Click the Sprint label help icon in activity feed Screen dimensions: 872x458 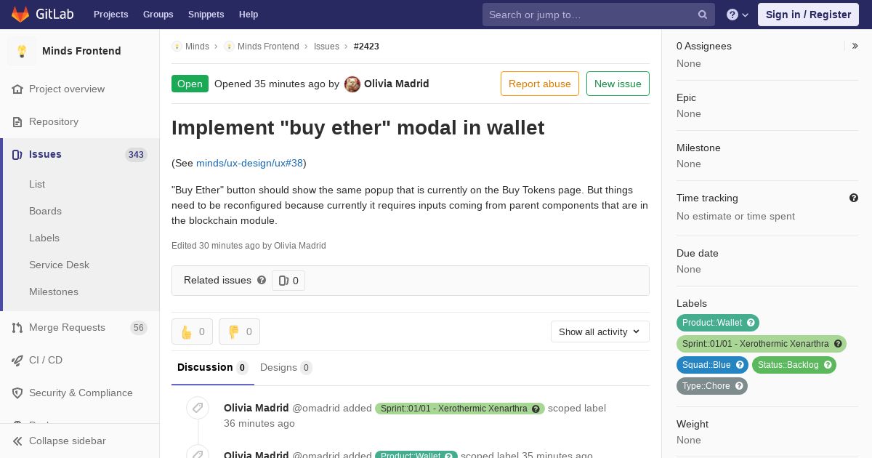536,409
